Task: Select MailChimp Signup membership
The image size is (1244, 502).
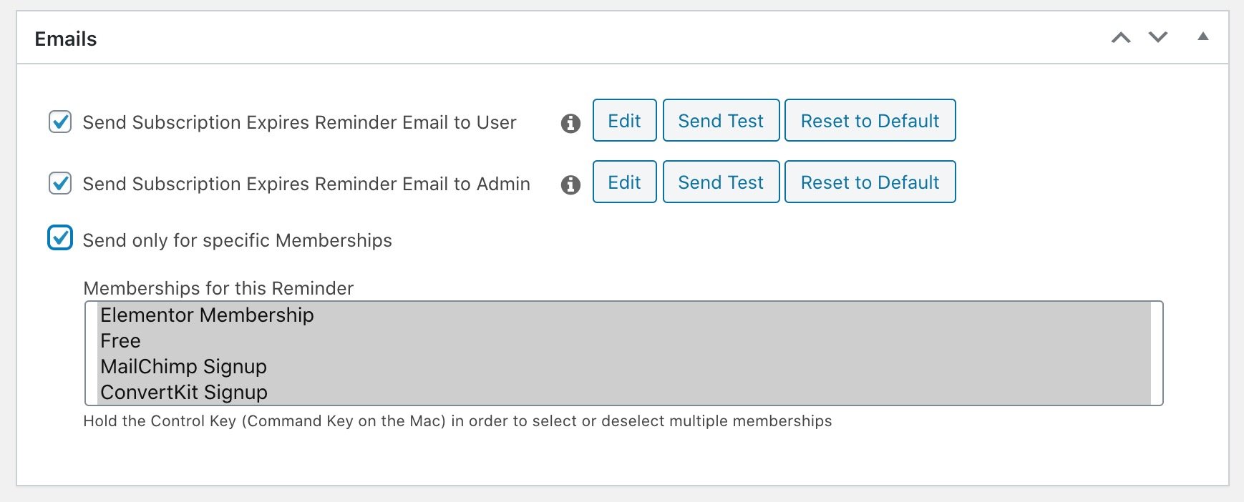Action: (623, 367)
